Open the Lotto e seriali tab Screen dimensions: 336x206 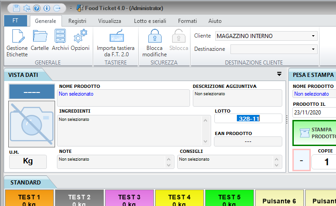(x=150, y=21)
